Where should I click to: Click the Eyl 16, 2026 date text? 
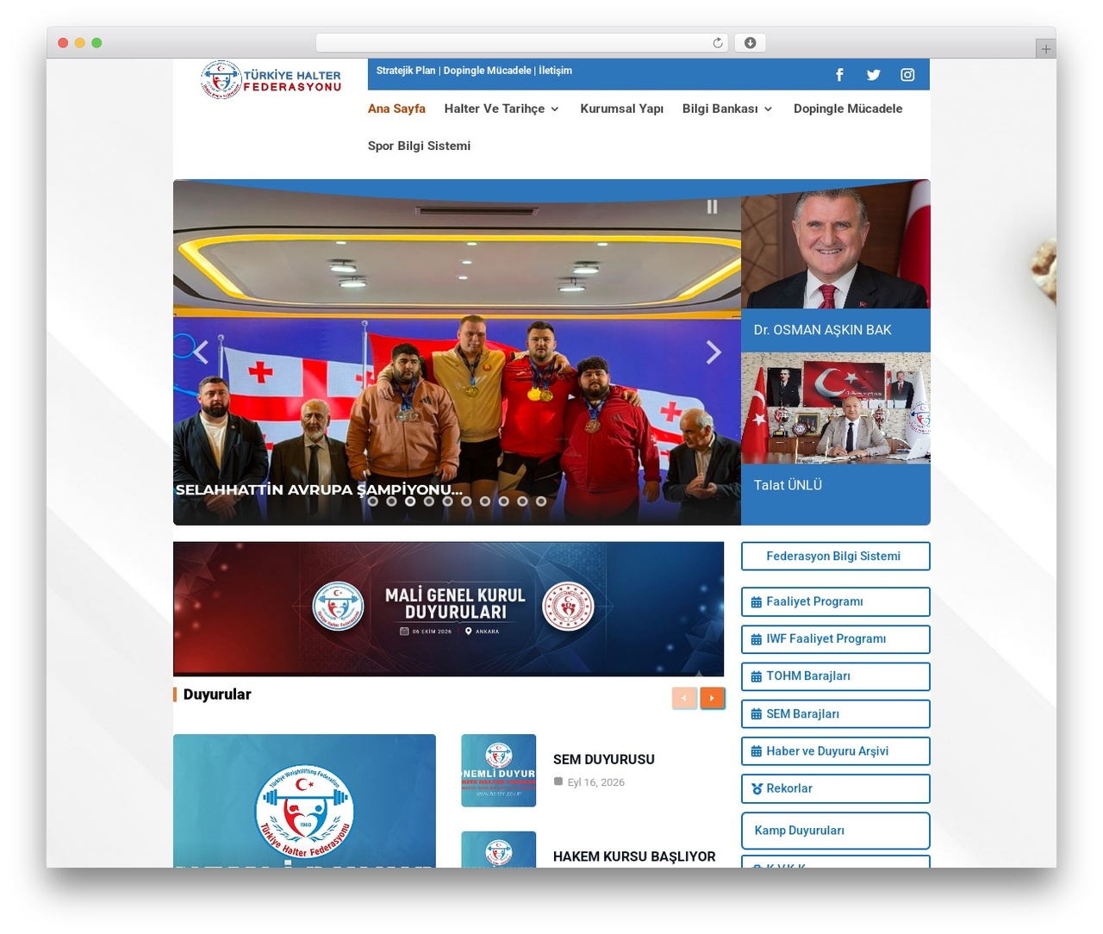[x=595, y=782]
